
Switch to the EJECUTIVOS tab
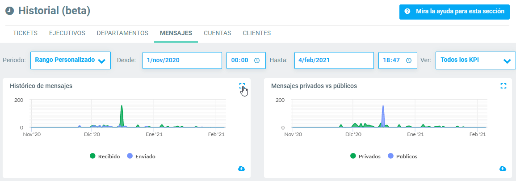[x=67, y=33]
